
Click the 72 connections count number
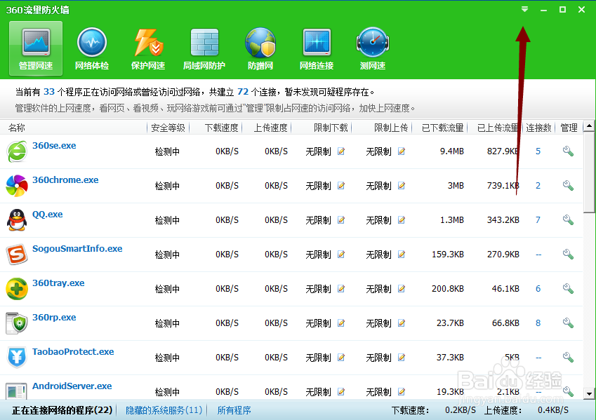click(243, 92)
